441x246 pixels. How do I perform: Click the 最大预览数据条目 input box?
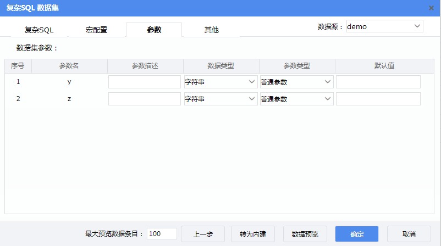pyautogui.click(x=162, y=234)
